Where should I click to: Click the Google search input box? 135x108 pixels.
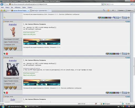coord(120,4)
